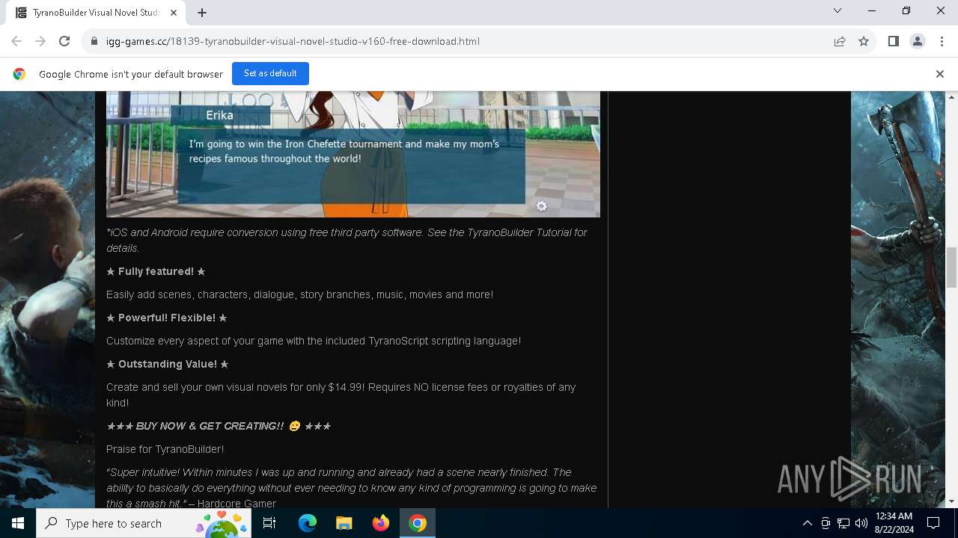Open the Chrome profile menu
This screenshot has height=538, width=958.
click(x=917, y=41)
